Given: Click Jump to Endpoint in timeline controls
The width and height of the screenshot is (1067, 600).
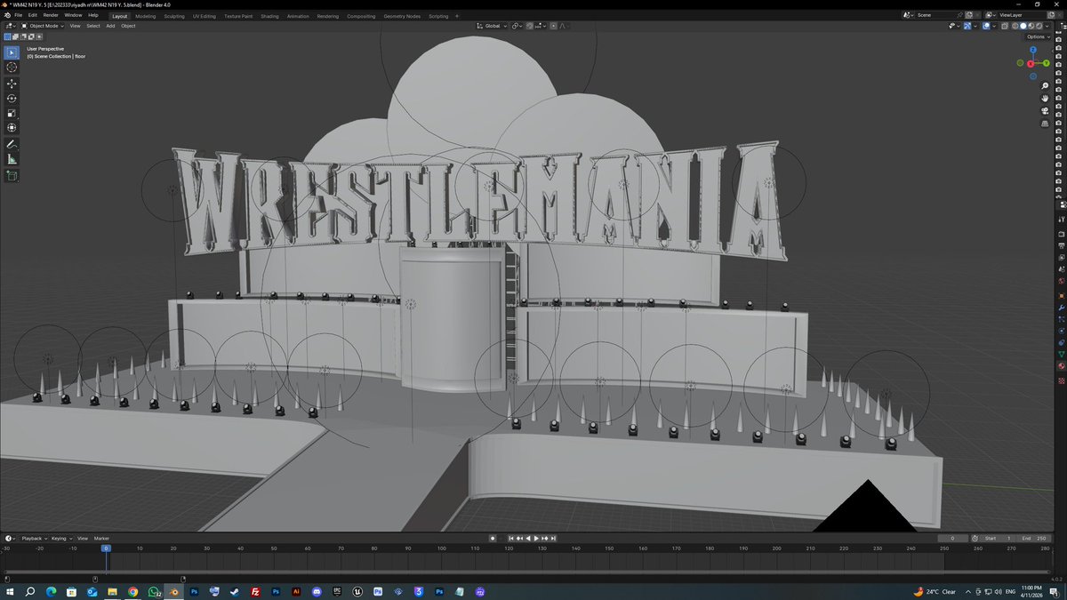Looking at the screenshot, I should tap(553, 538).
